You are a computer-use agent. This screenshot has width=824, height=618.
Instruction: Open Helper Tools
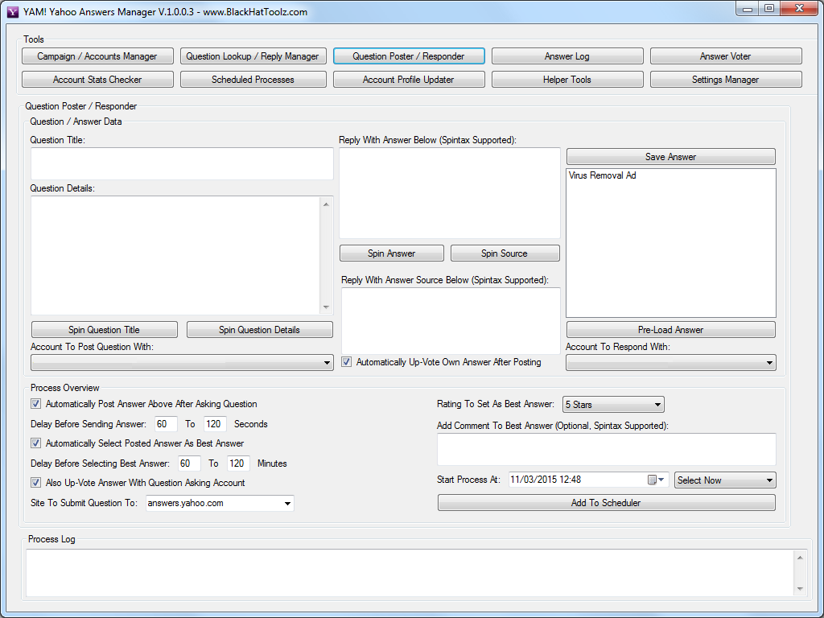pyautogui.click(x=567, y=80)
